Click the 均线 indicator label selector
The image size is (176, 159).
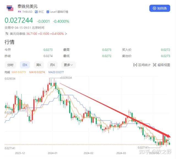pos(7,72)
